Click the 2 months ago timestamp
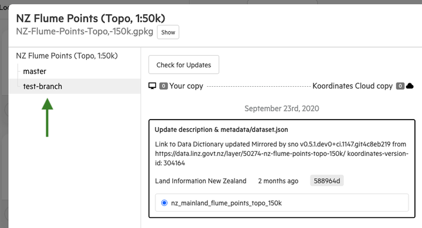The image size is (422, 228). click(x=278, y=181)
